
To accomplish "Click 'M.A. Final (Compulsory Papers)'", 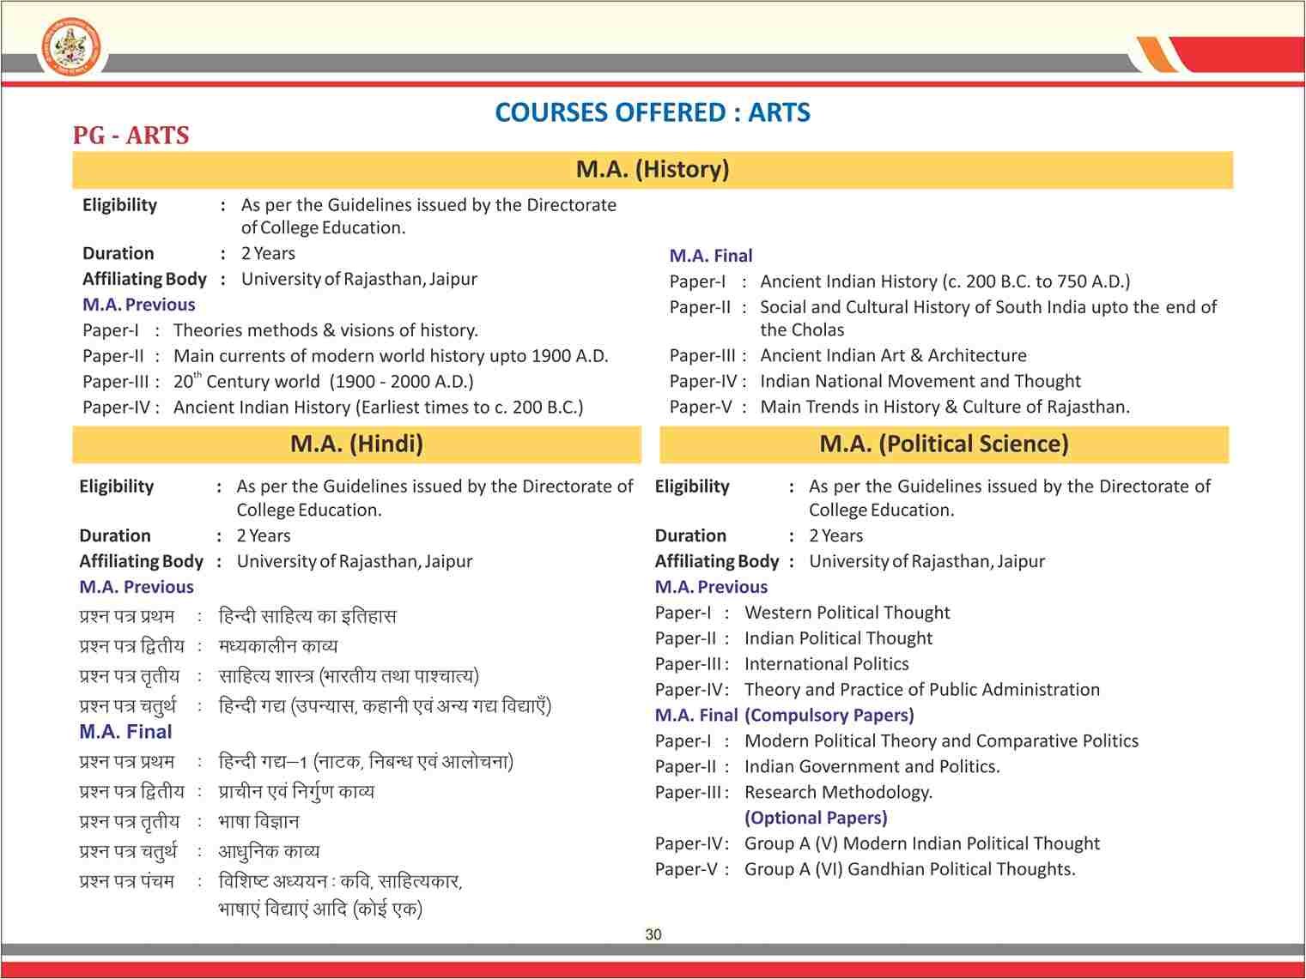I will 784,716.
